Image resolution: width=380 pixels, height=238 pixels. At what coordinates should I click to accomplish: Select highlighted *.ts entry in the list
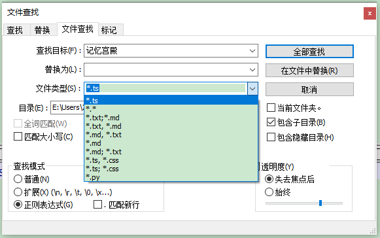click(x=171, y=100)
